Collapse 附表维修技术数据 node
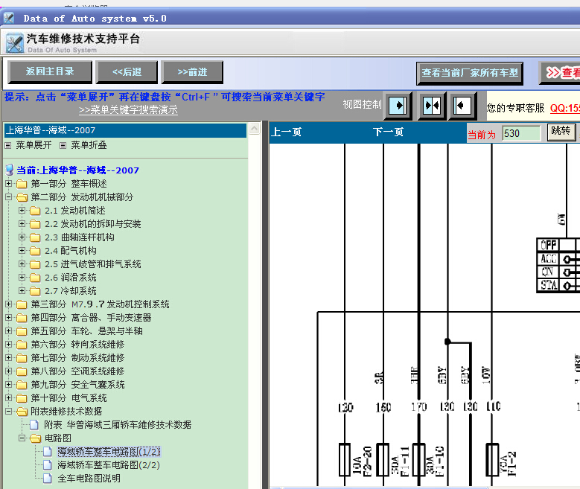This screenshot has width=580, height=489. [x=8, y=411]
